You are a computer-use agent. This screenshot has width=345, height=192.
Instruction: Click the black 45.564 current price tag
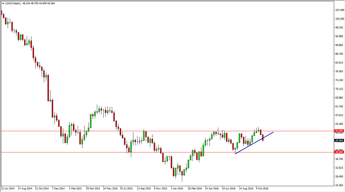tap(339, 140)
